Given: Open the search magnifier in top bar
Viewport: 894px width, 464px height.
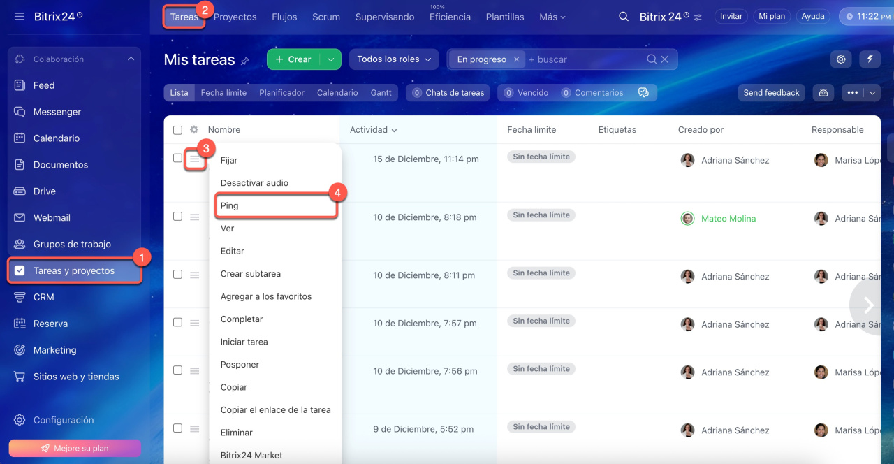Looking at the screenshot, I should pyautogui.click(x=624, y=17).
